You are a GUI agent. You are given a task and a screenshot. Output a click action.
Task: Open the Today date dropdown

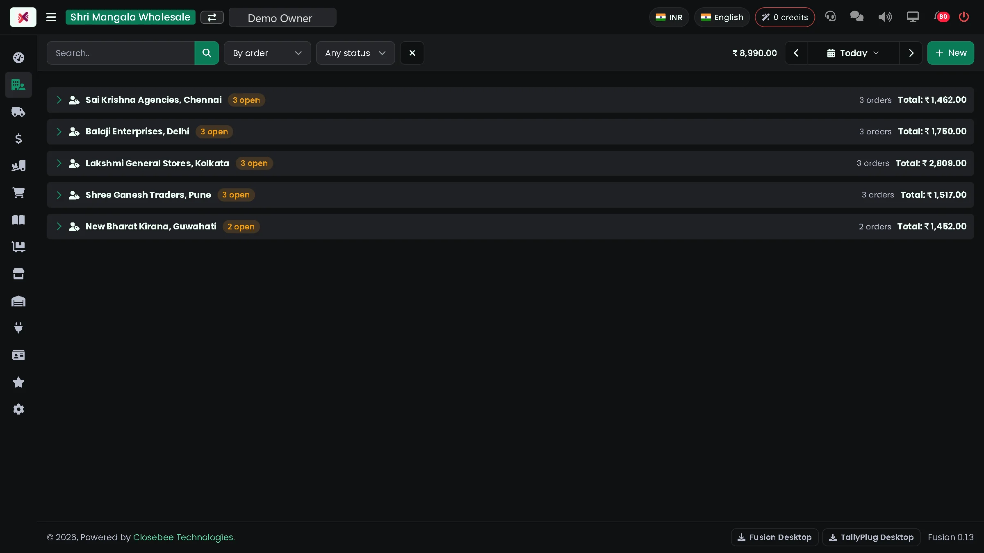(853, 53)
